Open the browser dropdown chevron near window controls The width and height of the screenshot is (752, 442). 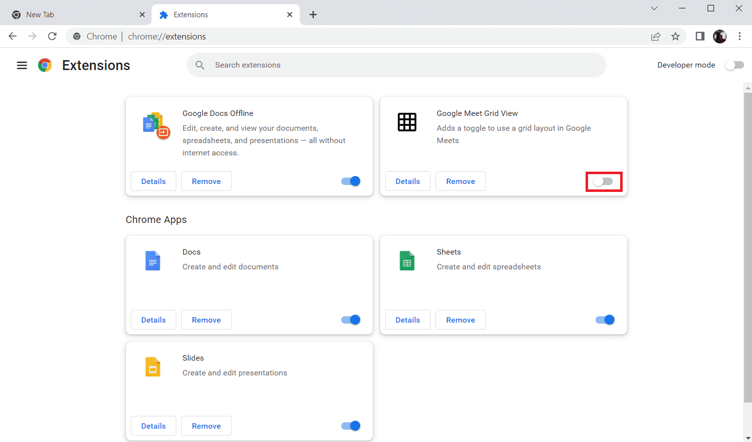[654, 8]
